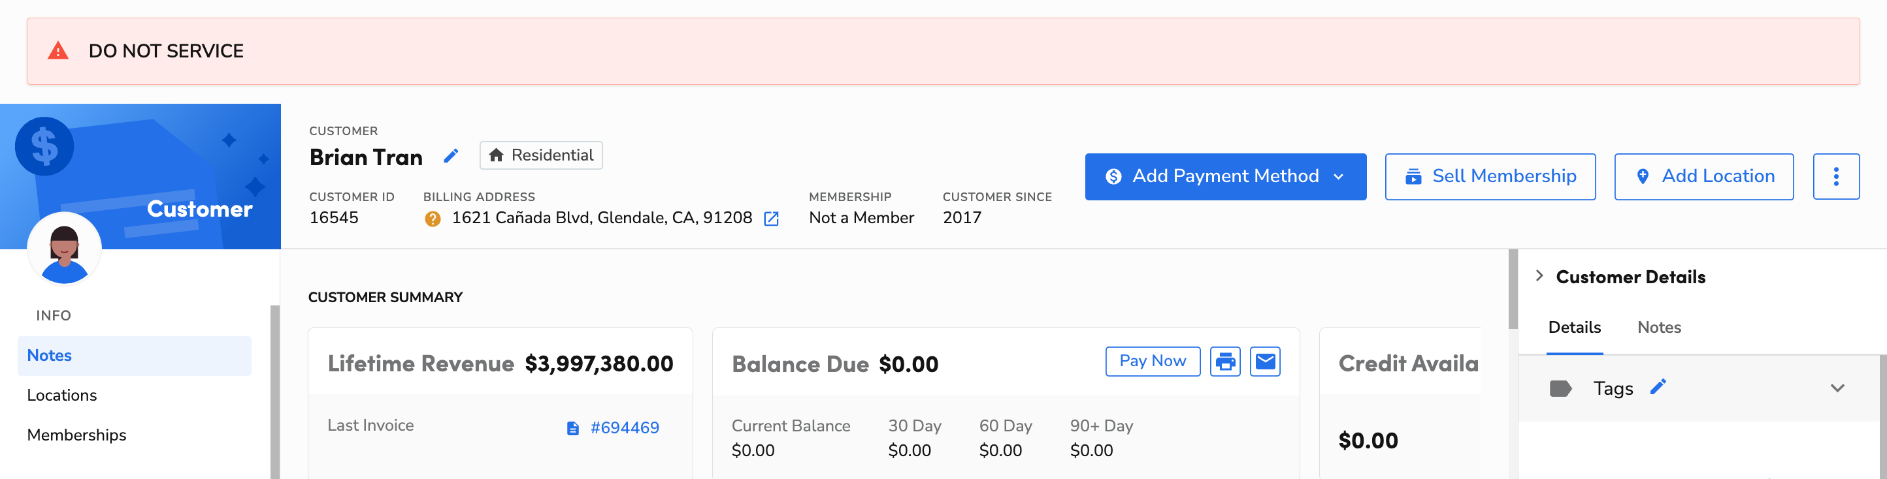1887x479 pixels.
Task: Open the three-dot more actions menu
Action: (1835, 176)
